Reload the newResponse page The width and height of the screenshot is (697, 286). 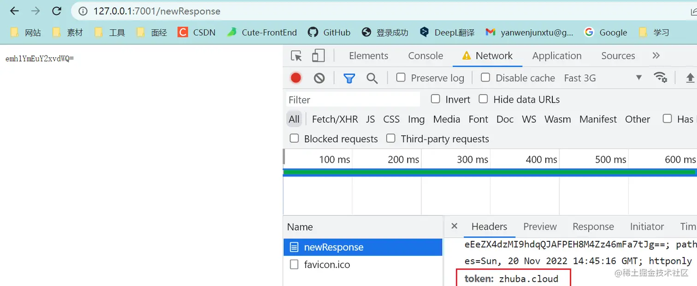56,11
